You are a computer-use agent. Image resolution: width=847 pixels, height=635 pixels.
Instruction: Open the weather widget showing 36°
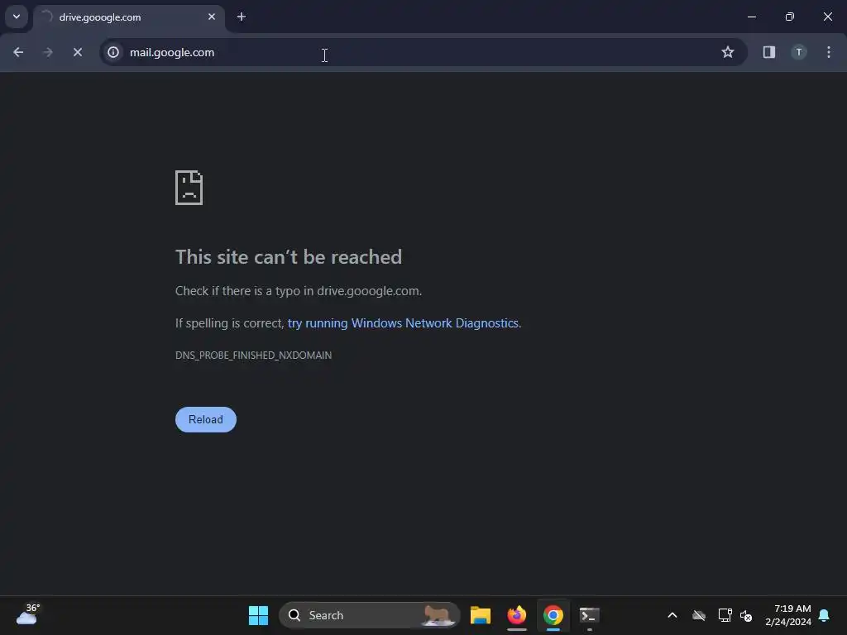[28, 614]
